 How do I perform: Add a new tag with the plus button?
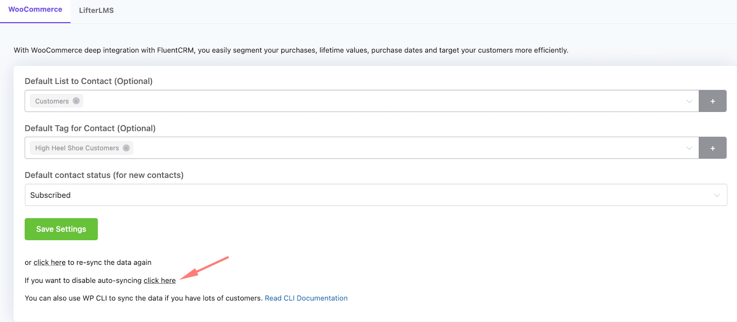click(713, 148)
